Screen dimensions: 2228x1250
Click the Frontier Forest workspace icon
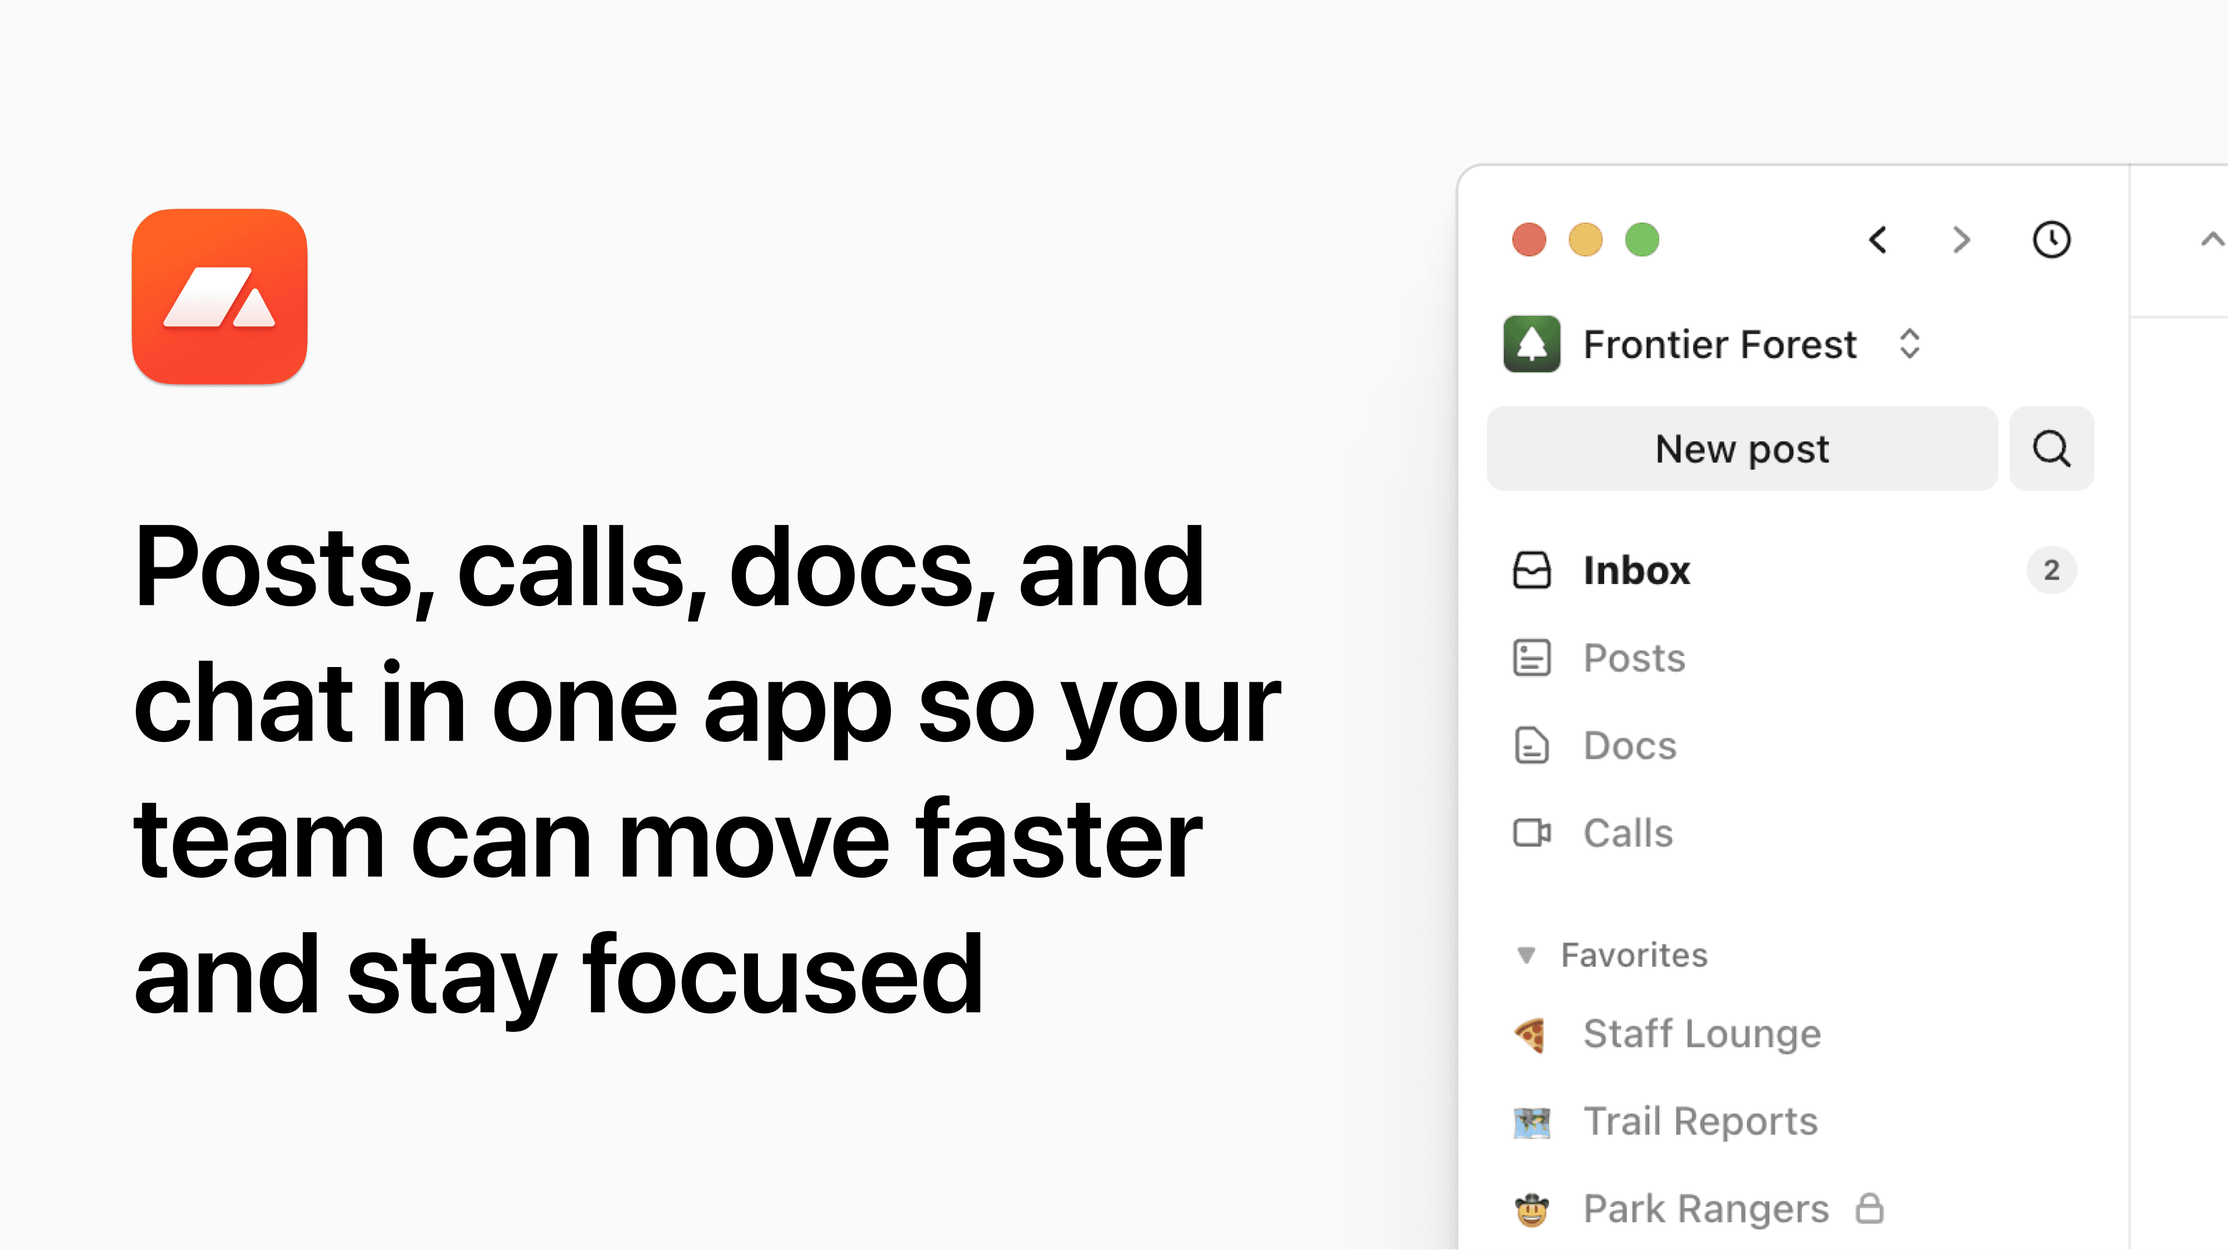[x=1532, y=343]
